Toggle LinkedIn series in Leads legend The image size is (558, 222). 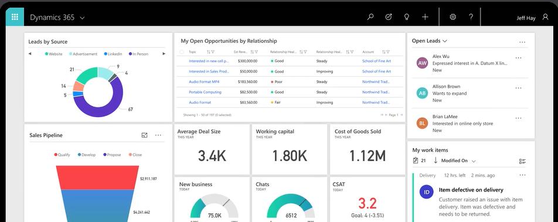(113, 54)
